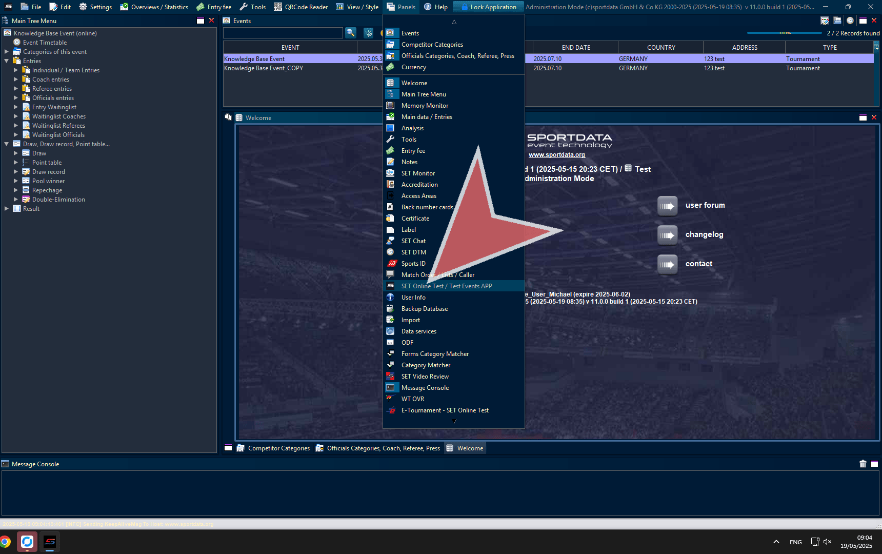Expand the Result tree node
This screenshot has width=882, height=554.
pos(7,209)
